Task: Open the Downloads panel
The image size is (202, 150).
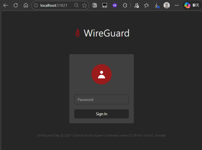Action: tap(157, 5)
